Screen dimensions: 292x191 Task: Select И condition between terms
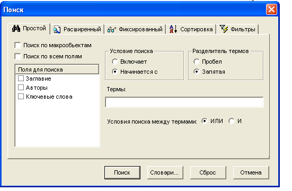click(232, 121)
